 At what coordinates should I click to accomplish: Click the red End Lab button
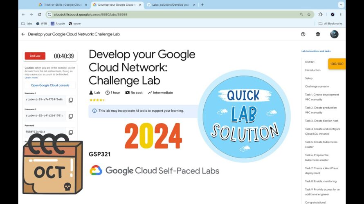pos(35,56)
